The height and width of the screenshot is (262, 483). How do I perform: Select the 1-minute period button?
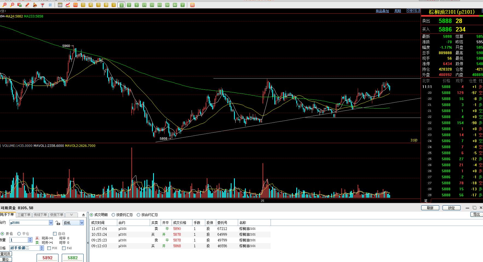click(x=121, y=5)
